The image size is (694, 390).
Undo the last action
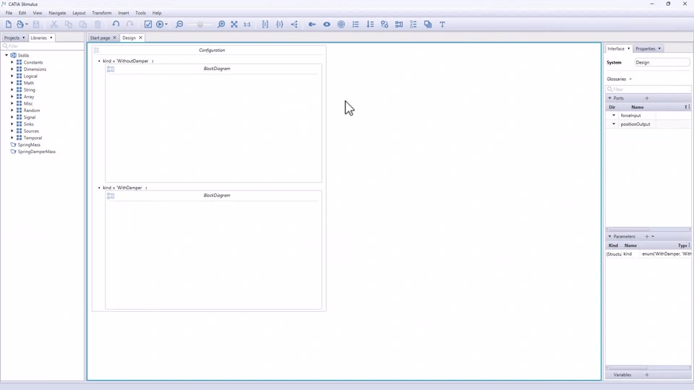[x=116, y=25]
